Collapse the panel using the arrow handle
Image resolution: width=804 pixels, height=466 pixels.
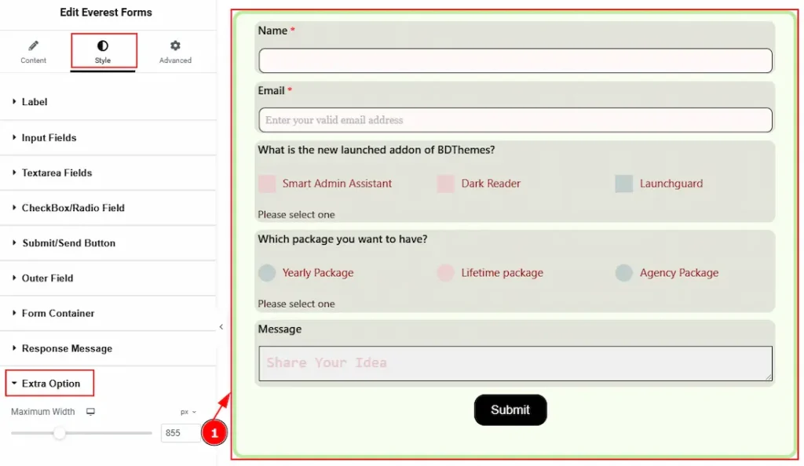tap(221, 327)
